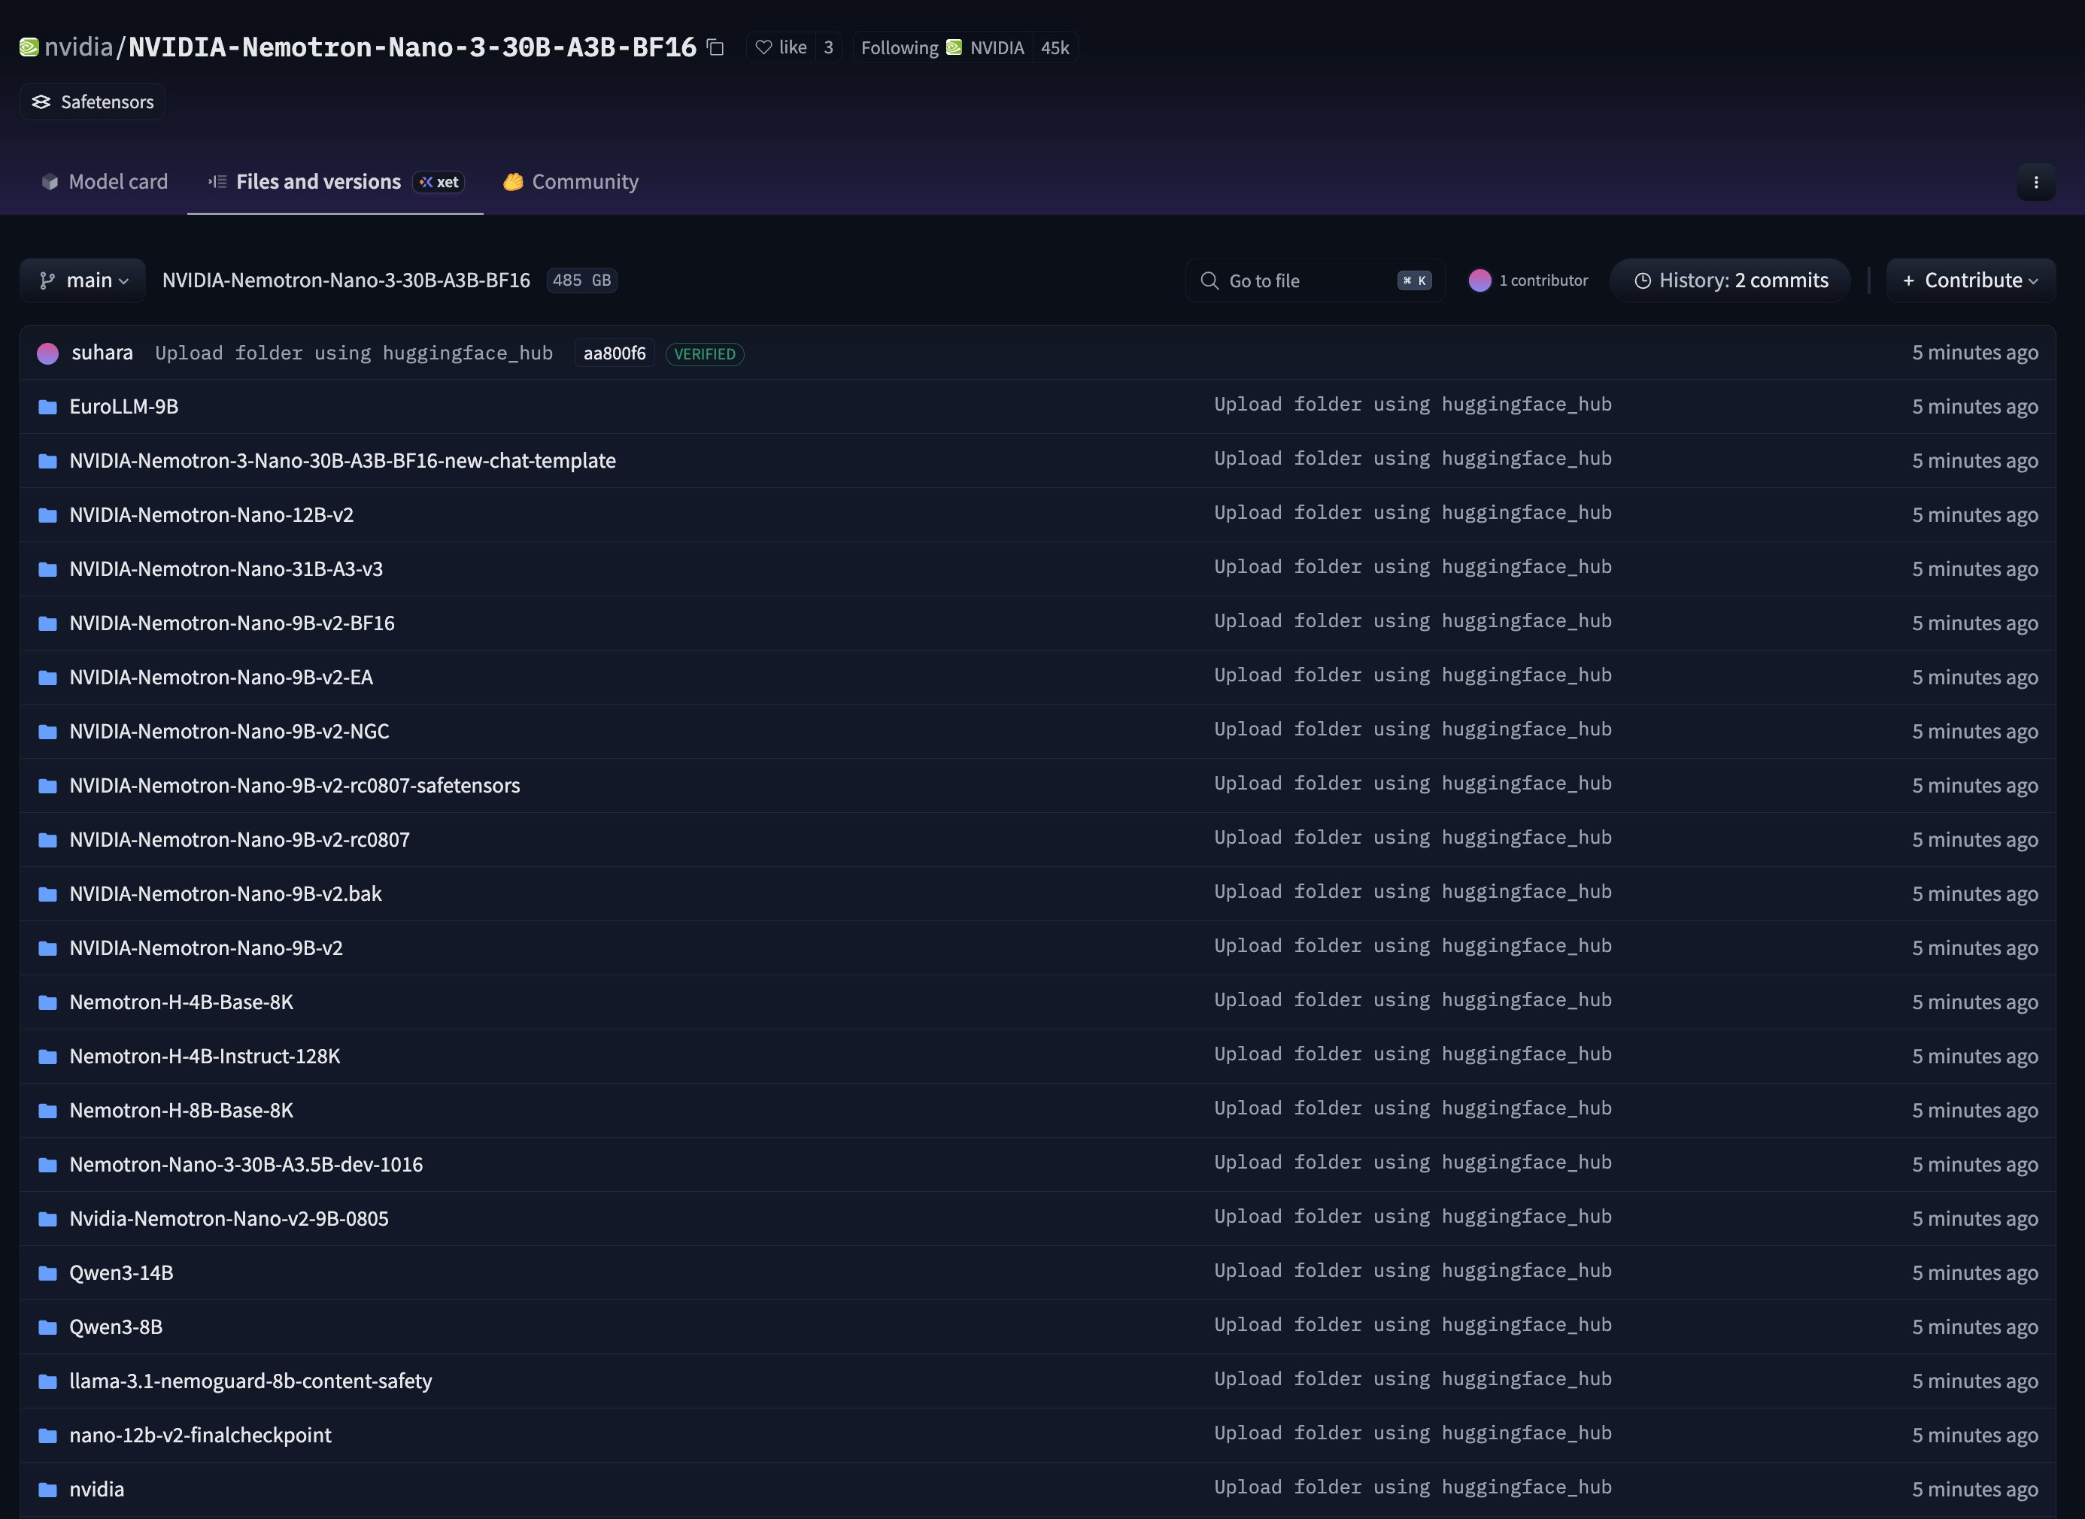
Task: Click the EuroLLM-9B folder icon
Action: (48, 406)
